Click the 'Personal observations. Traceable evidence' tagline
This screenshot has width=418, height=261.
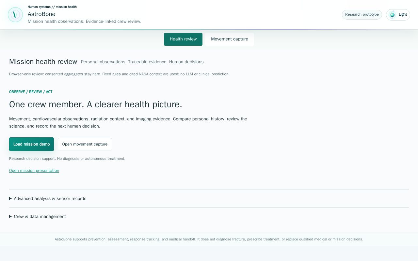tap(143, 62)
